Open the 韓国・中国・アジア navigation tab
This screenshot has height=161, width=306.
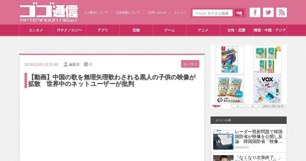[270, 30]
